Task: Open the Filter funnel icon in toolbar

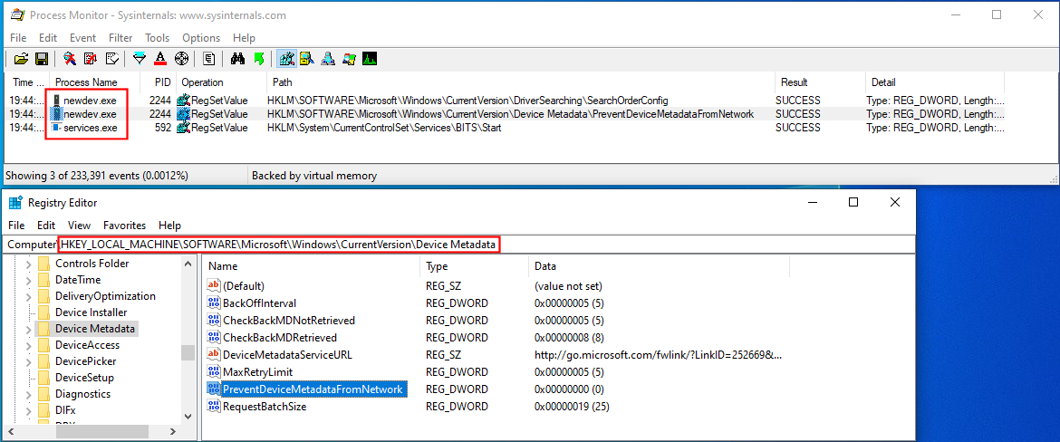Action: click(x=140, y=59)
